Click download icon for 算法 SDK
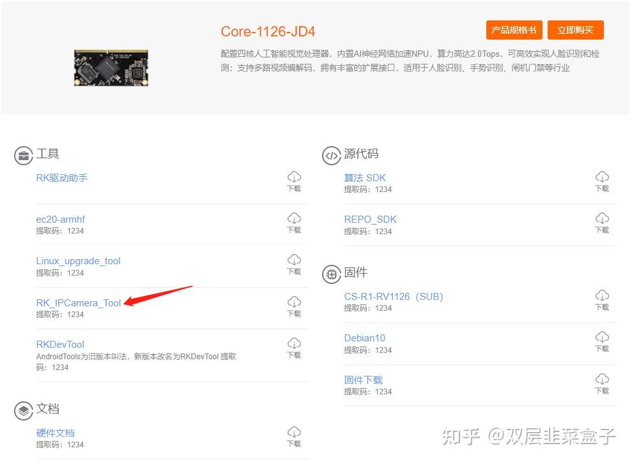 602,177
